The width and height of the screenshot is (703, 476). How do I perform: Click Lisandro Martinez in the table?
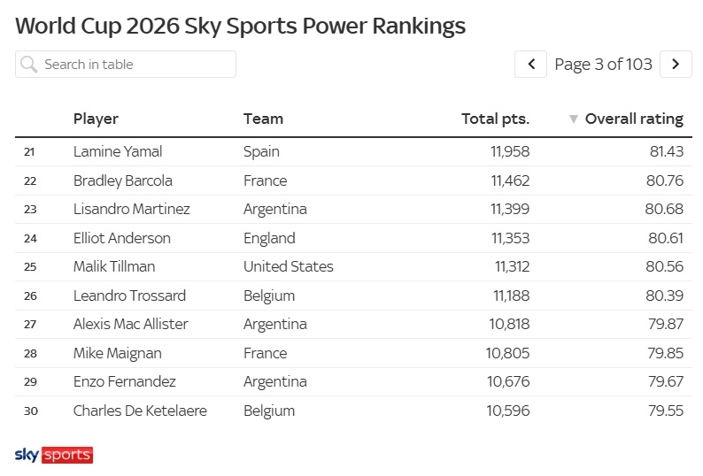(x=132, y=209)
